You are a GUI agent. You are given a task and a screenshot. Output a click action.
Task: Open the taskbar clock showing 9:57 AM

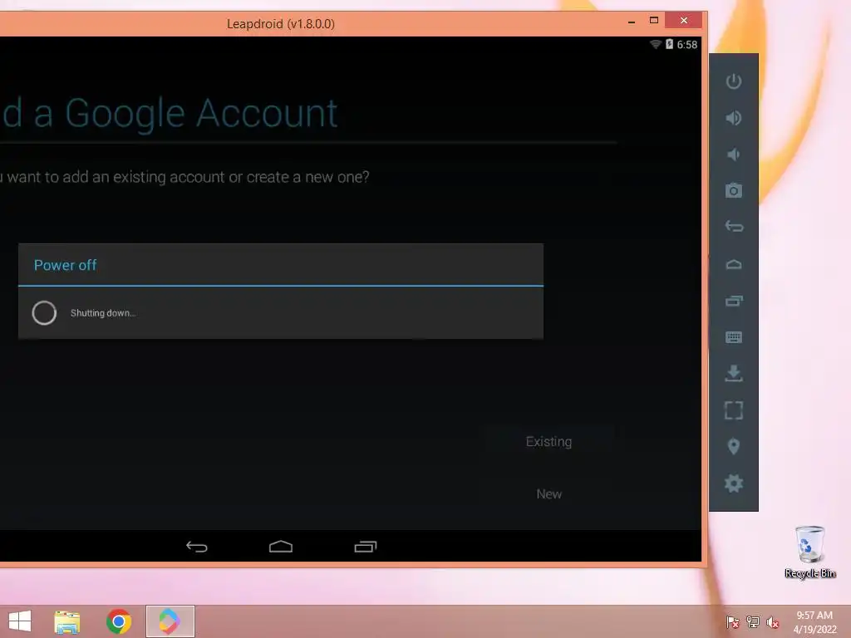(x=814, y=622)
